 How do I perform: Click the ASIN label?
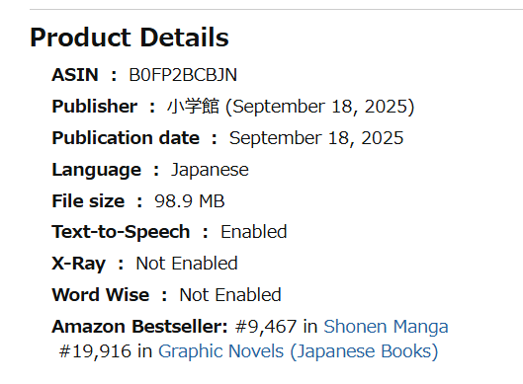click(75, 75)
